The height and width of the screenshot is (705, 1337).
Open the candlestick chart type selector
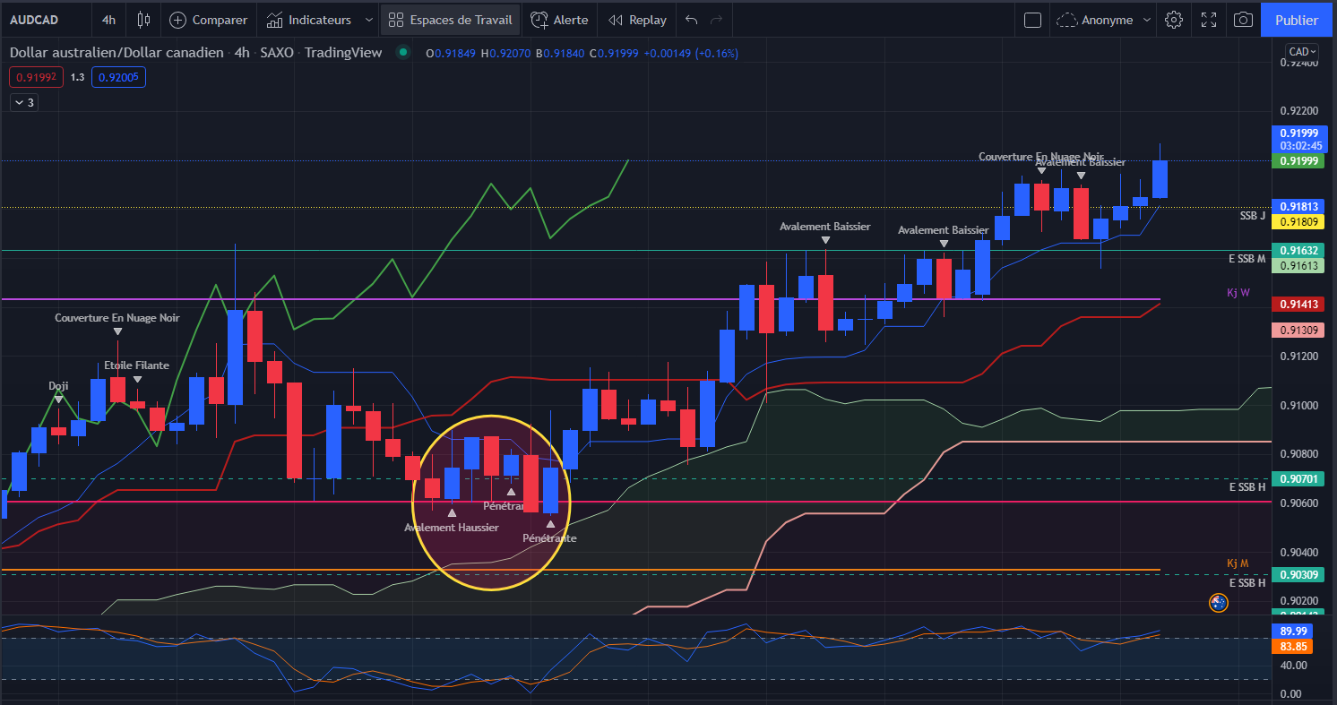click(143, 20)
